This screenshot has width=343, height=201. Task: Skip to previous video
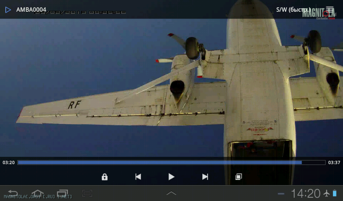[x=138, y=177]
